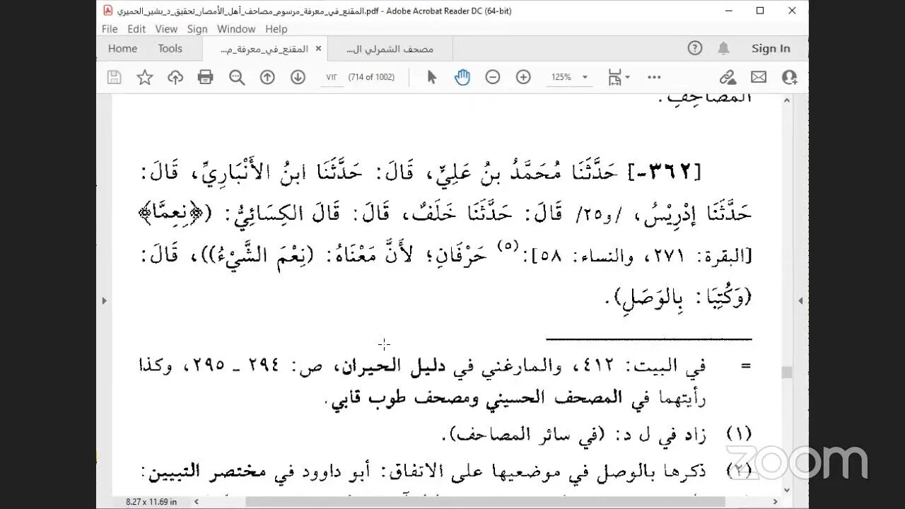
Task: Click the vertical scrollbar up arrow
Action: [787, 100]
